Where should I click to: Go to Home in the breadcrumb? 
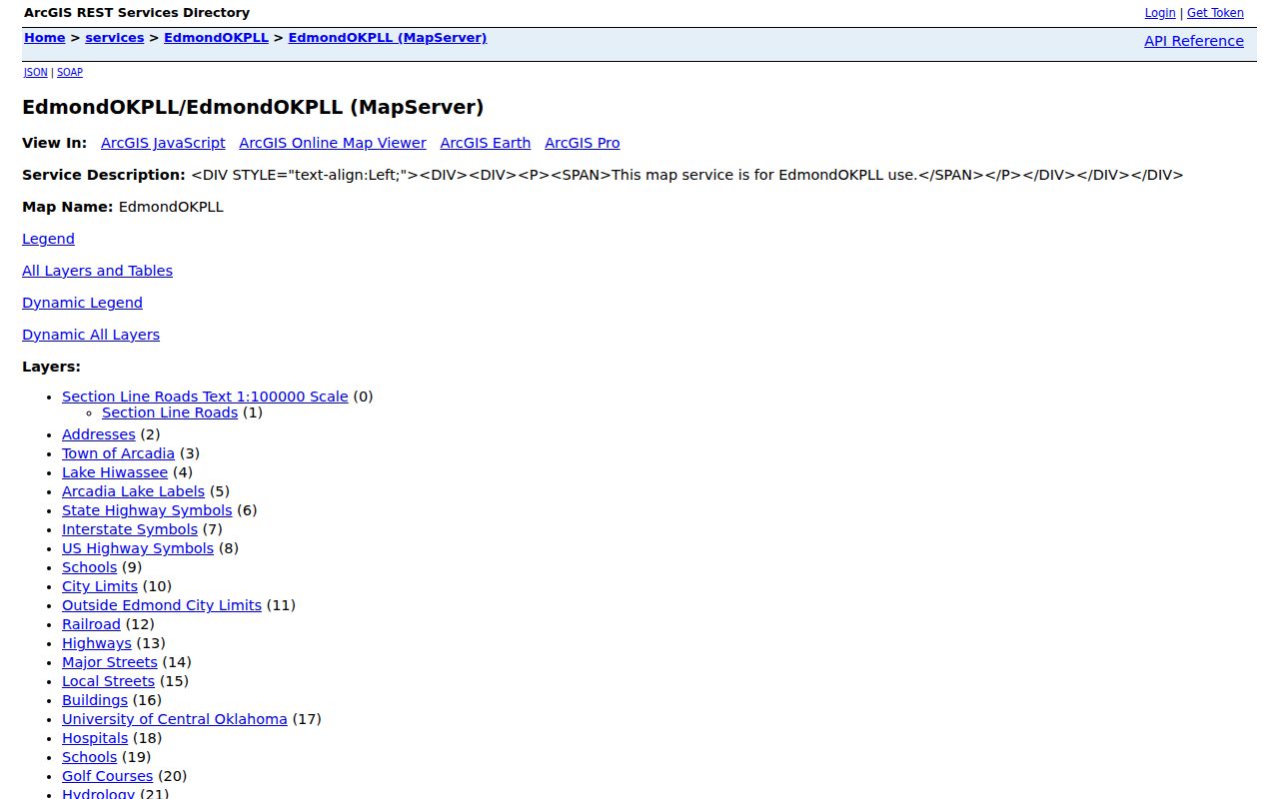tap(45, 38)
